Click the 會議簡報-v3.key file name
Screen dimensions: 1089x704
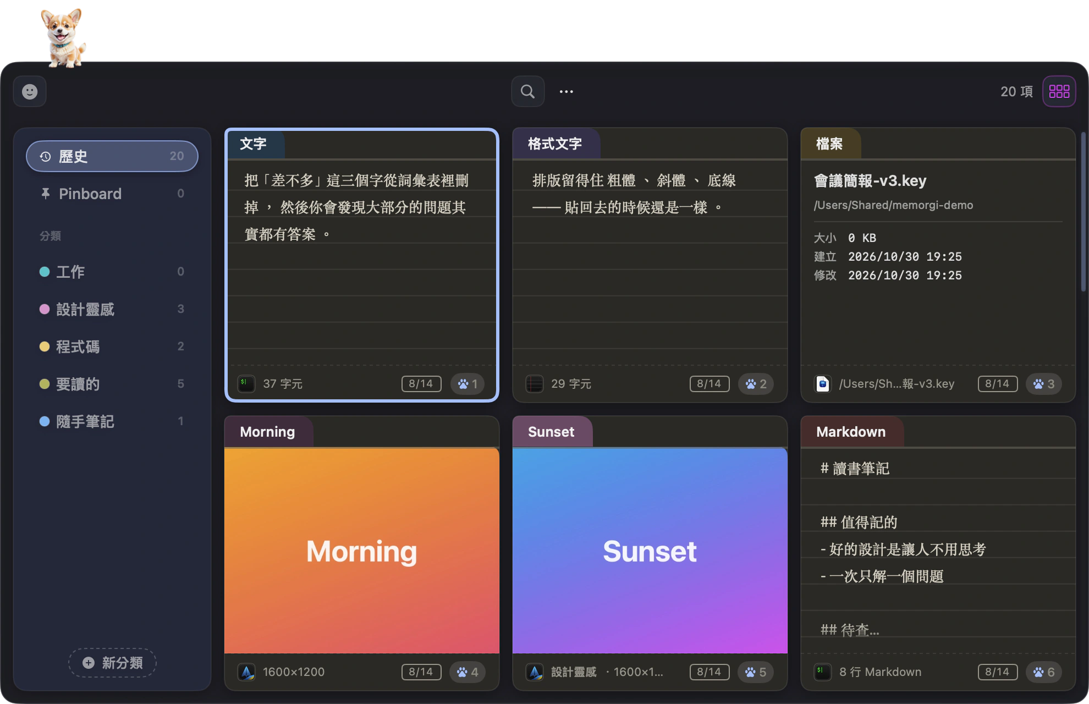coord(870,180)
